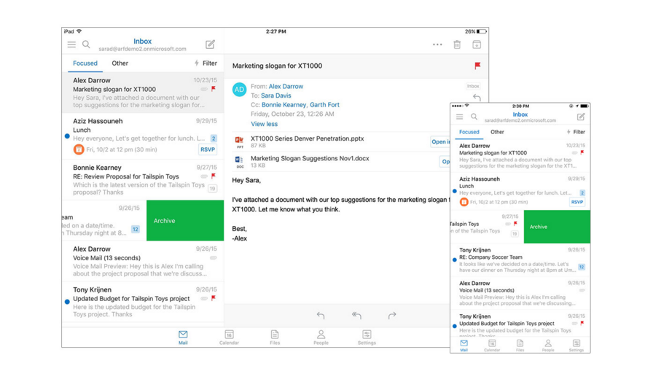The image size is (645, 382).
Task: Tap the search magnifier in iPad Outlook
Action: 86,44
